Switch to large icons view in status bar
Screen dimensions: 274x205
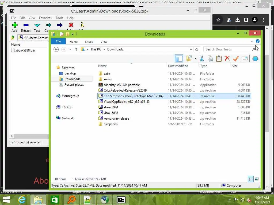click(257, 179)
